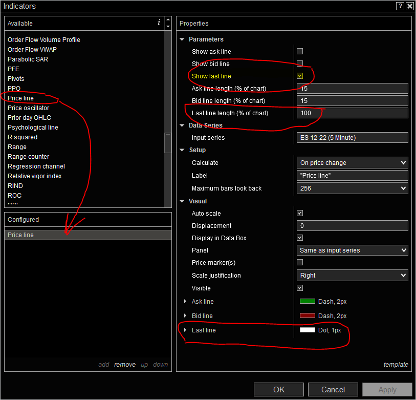Click the Input series field
The image size is (416, 400).
pyautogui.click(x=353, y=138)
